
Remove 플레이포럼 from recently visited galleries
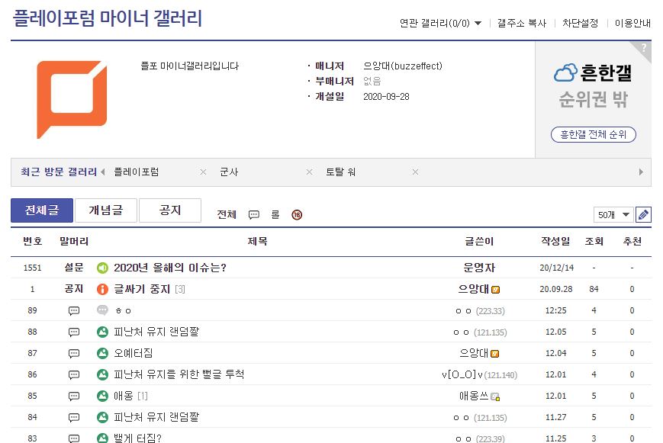[203, 172]
